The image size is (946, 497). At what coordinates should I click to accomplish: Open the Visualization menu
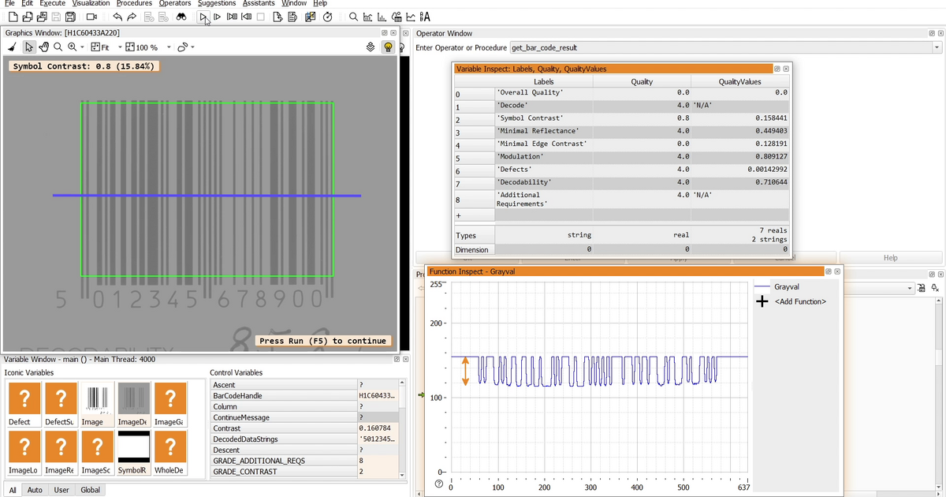[91, 3]
